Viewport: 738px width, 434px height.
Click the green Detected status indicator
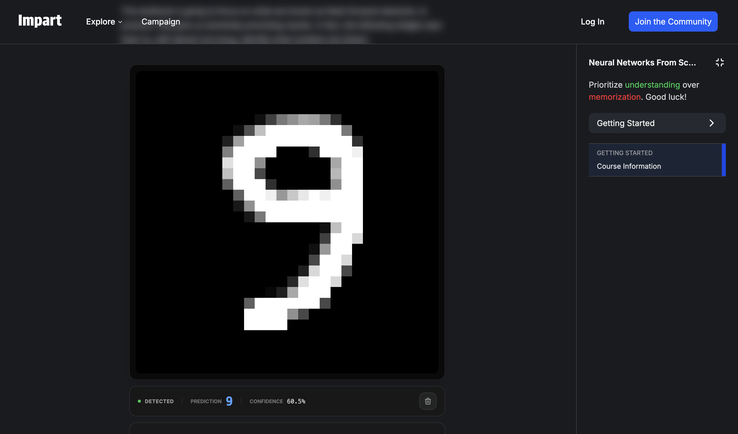(140, 401)
